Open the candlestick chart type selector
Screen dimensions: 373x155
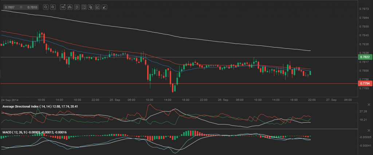(x=70, y=7)
